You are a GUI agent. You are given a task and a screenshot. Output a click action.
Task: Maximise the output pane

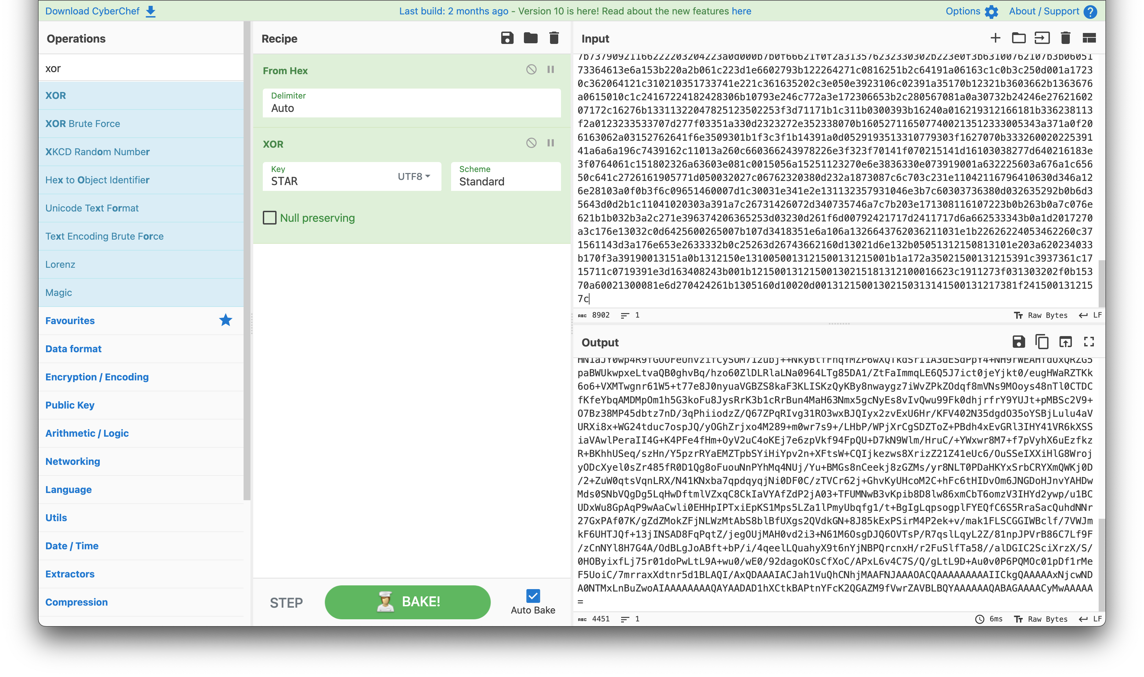pyautogui.click(x=1089, y=342)
